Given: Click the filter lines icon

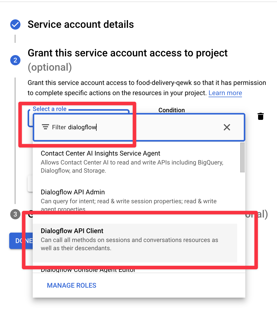Looking at the screenshot, I should tap(45, 127).
